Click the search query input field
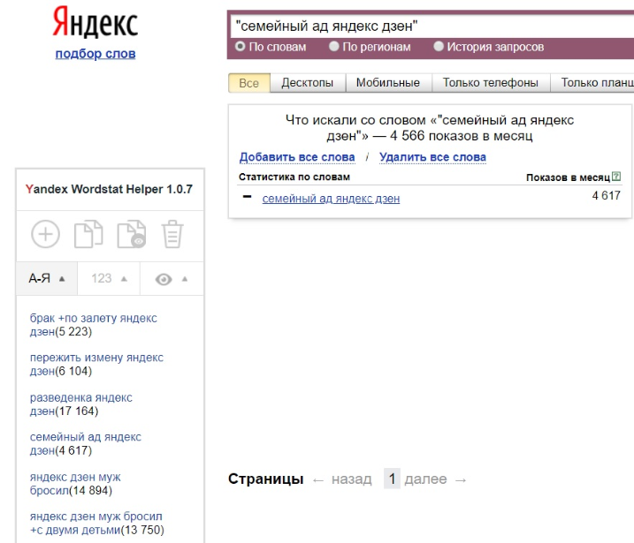 [432, 26]
